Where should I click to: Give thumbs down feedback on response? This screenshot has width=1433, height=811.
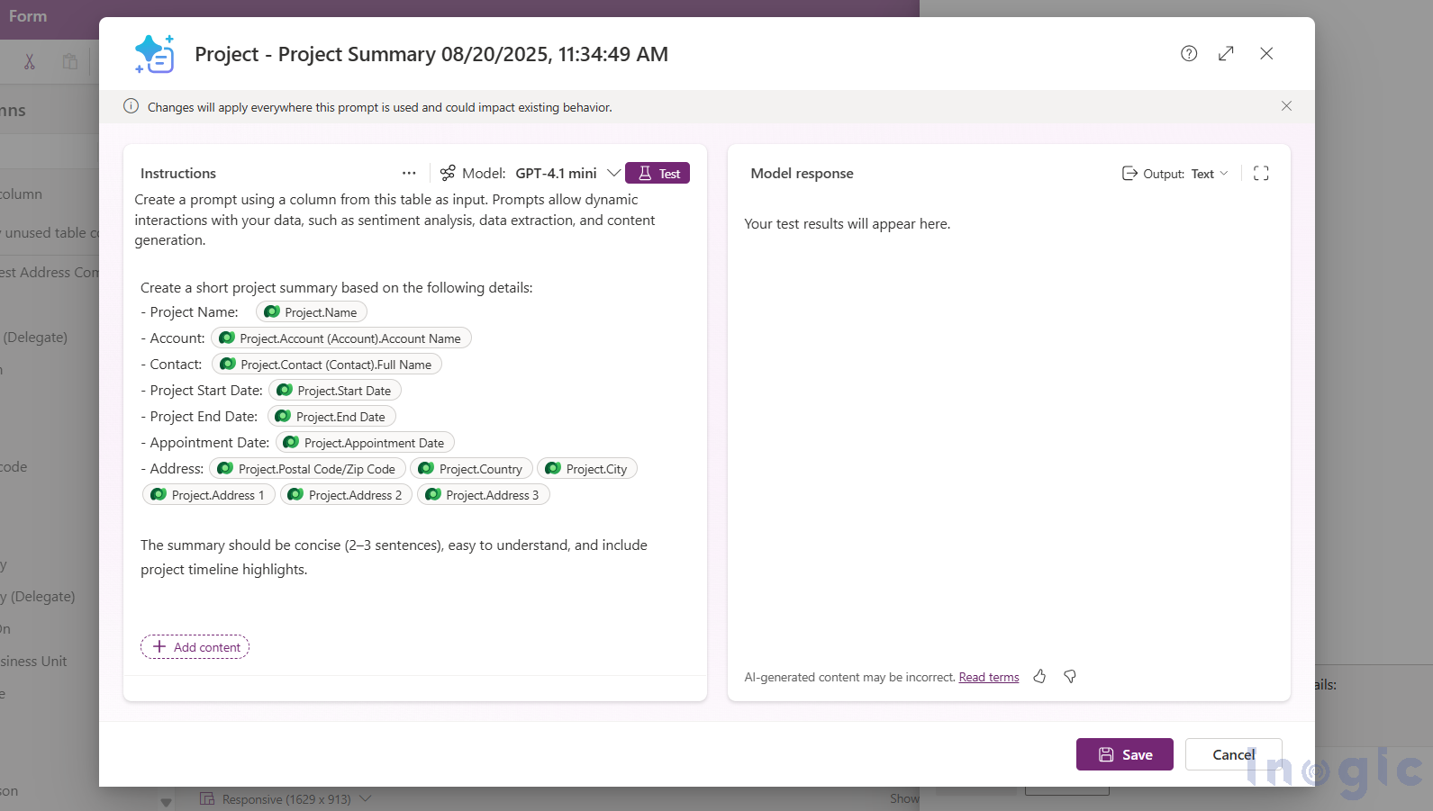(1070, 676)
